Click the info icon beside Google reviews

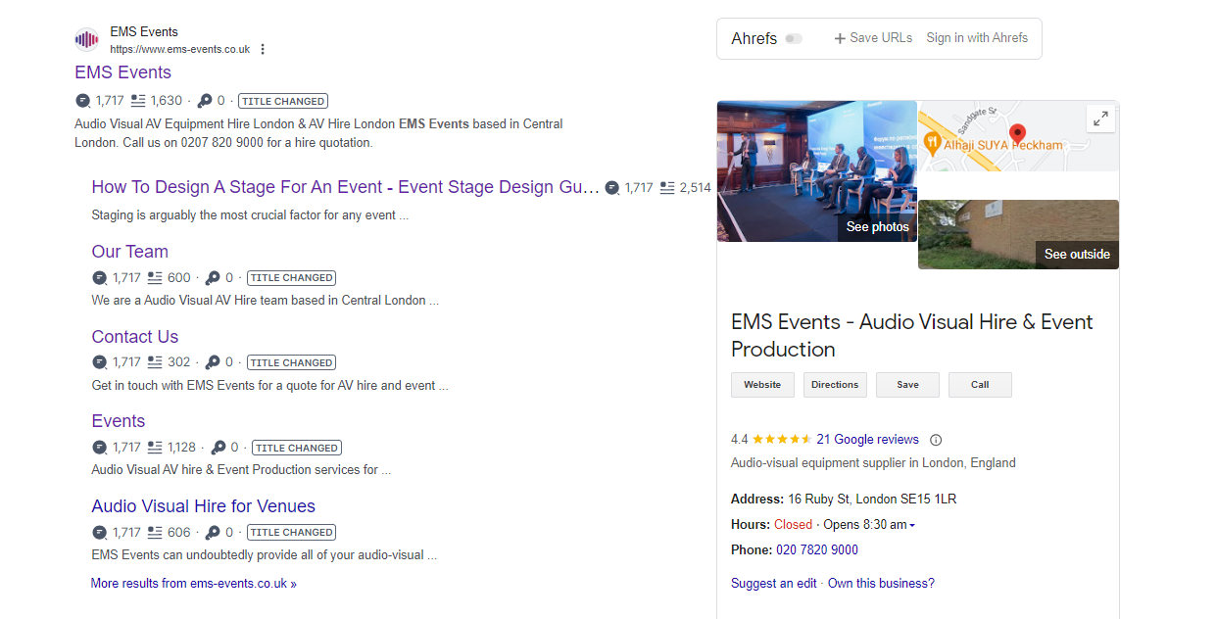tap(936, 440)
